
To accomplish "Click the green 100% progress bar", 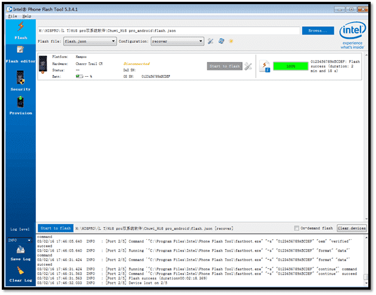I will (x=291, y=67).
